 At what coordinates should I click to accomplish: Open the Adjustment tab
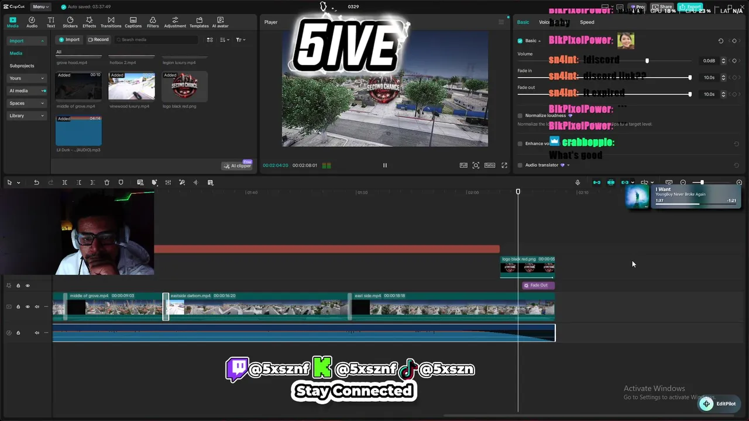(175, 22)
